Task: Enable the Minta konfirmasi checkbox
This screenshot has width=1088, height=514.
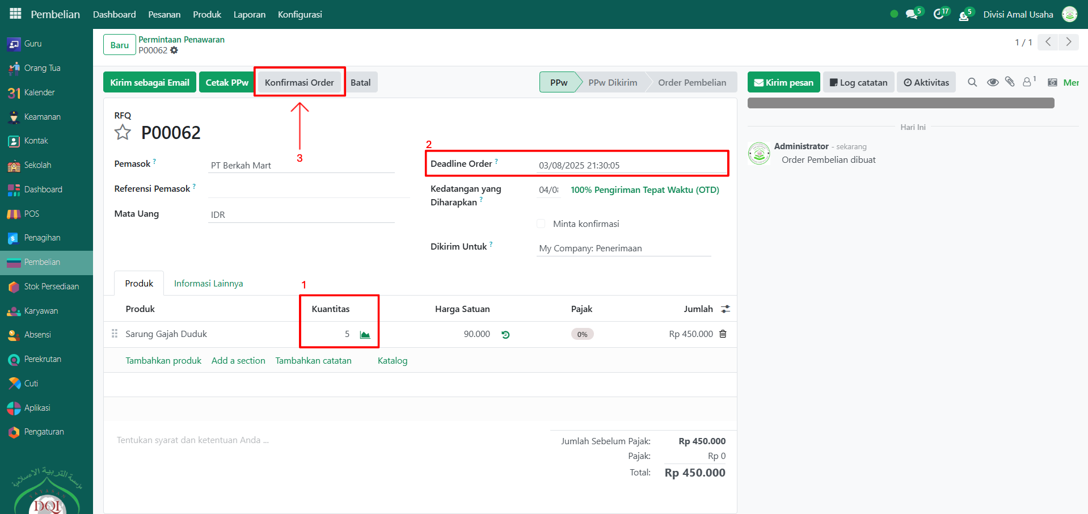Action: 541,224
